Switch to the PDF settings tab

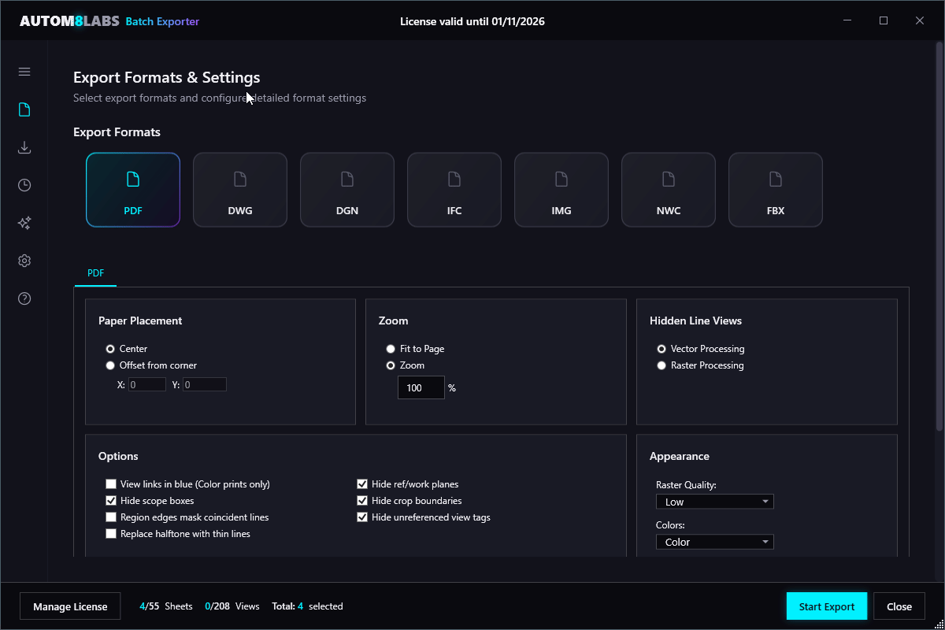click(x=95, y=272)
